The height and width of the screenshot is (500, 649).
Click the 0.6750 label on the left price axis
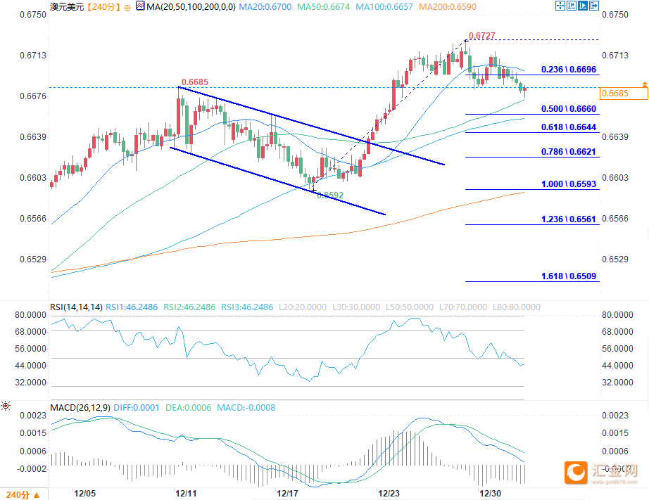point(33,15)
